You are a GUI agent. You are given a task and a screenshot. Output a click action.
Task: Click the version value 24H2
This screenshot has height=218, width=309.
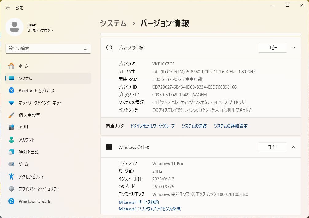click(157, 171)
